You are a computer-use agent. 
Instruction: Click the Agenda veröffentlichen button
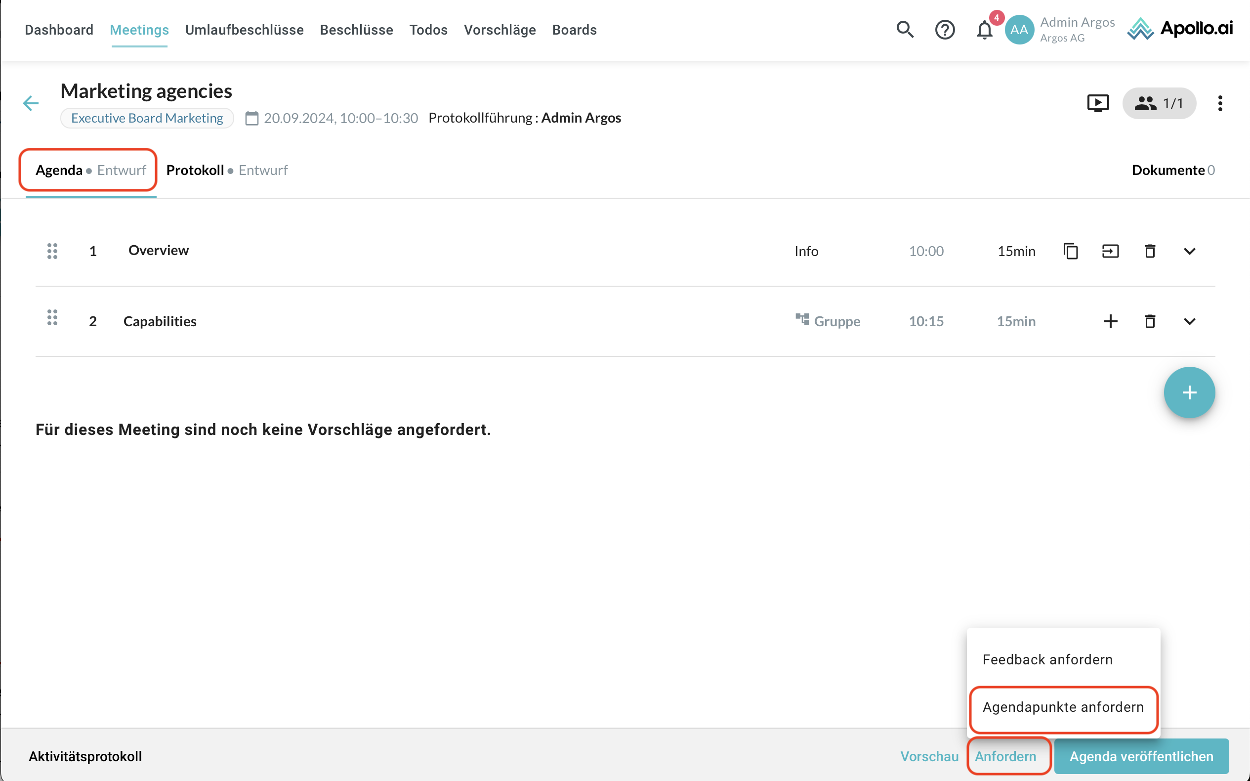click(x=1141, y=756)
